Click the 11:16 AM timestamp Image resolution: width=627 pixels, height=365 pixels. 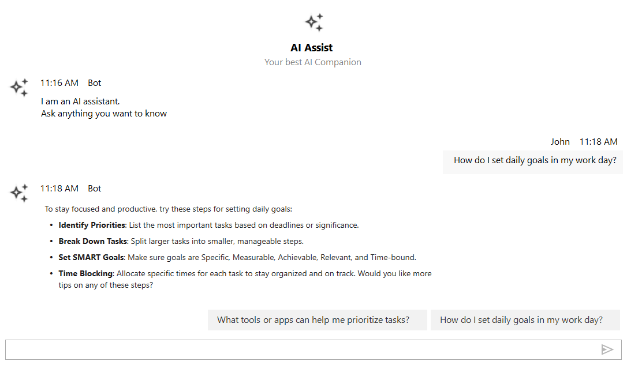pyautogui.click(x=59, y=82)
